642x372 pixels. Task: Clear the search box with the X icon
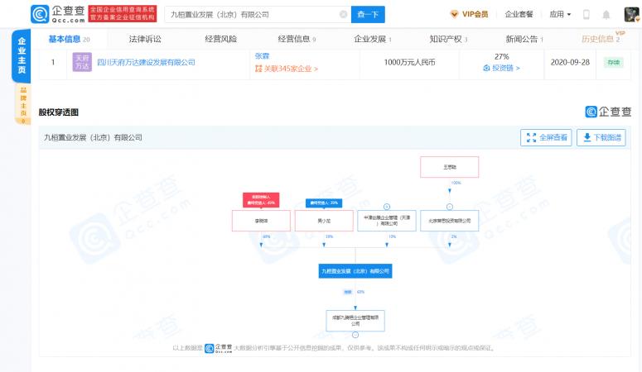click(343, 14)
